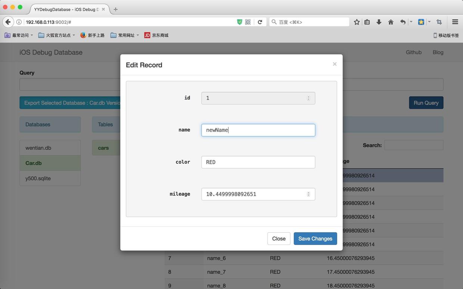
Task: Adjust the mileage field stepper arrows
Action: (x=308, y=194)
